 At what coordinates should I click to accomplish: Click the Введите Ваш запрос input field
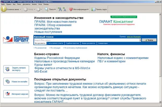[x=87, y=40]
